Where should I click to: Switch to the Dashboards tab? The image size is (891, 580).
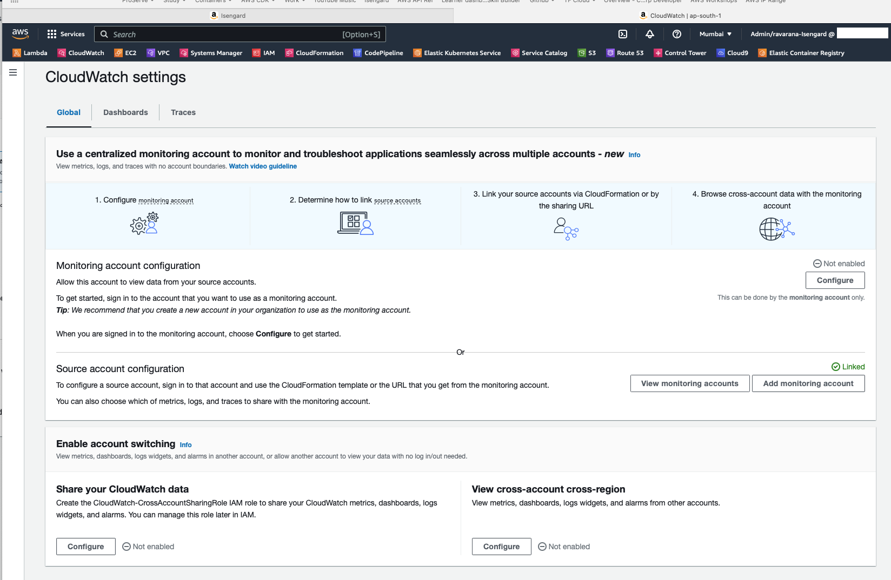point(125,112)
